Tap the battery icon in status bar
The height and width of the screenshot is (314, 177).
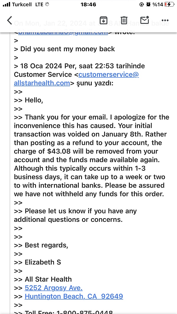(169, 4)
